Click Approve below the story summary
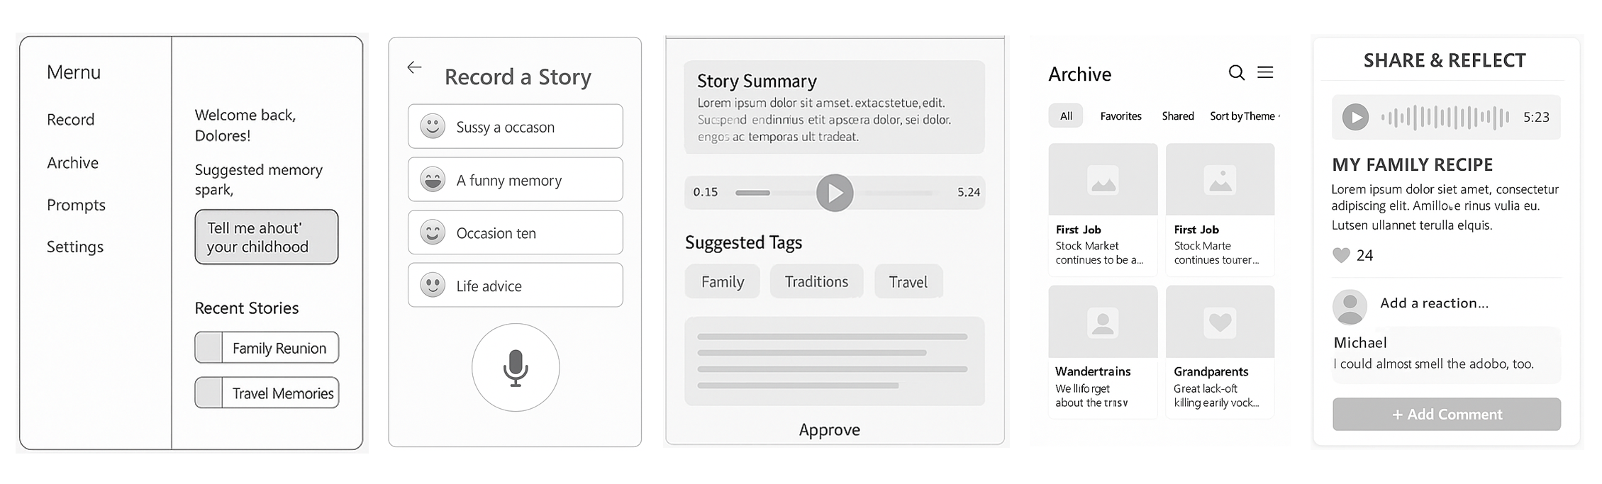 pyautogui.click(x=829, y=429)
